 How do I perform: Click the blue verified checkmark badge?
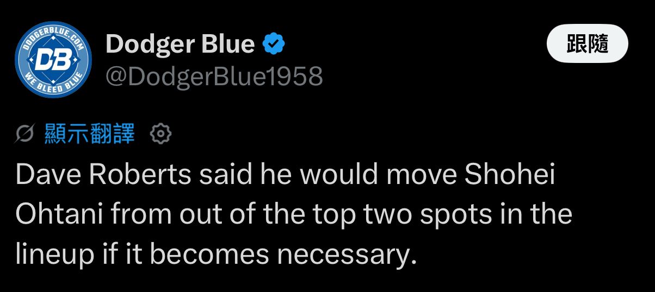(x=274, y=44)
